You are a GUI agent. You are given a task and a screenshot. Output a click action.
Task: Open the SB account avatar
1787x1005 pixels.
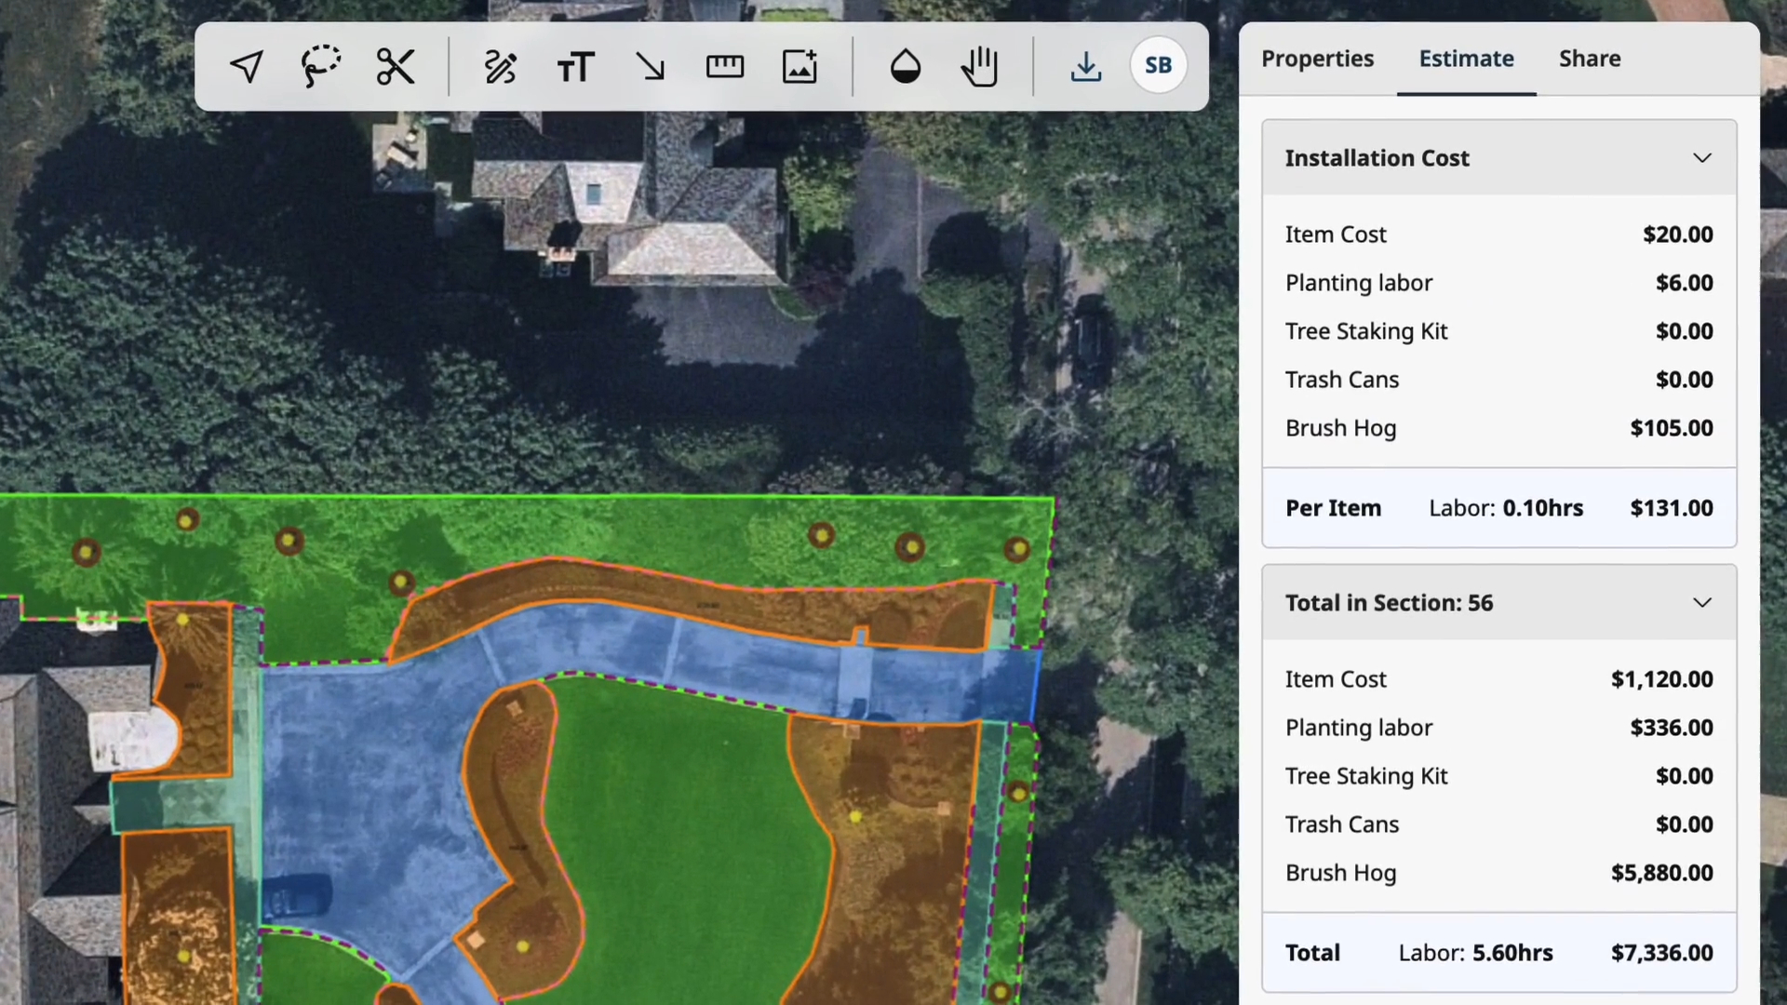(x=1158, y=65)
